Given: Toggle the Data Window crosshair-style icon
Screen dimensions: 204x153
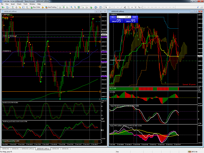Looking at the screenshot, I should (x=16, y=7).
